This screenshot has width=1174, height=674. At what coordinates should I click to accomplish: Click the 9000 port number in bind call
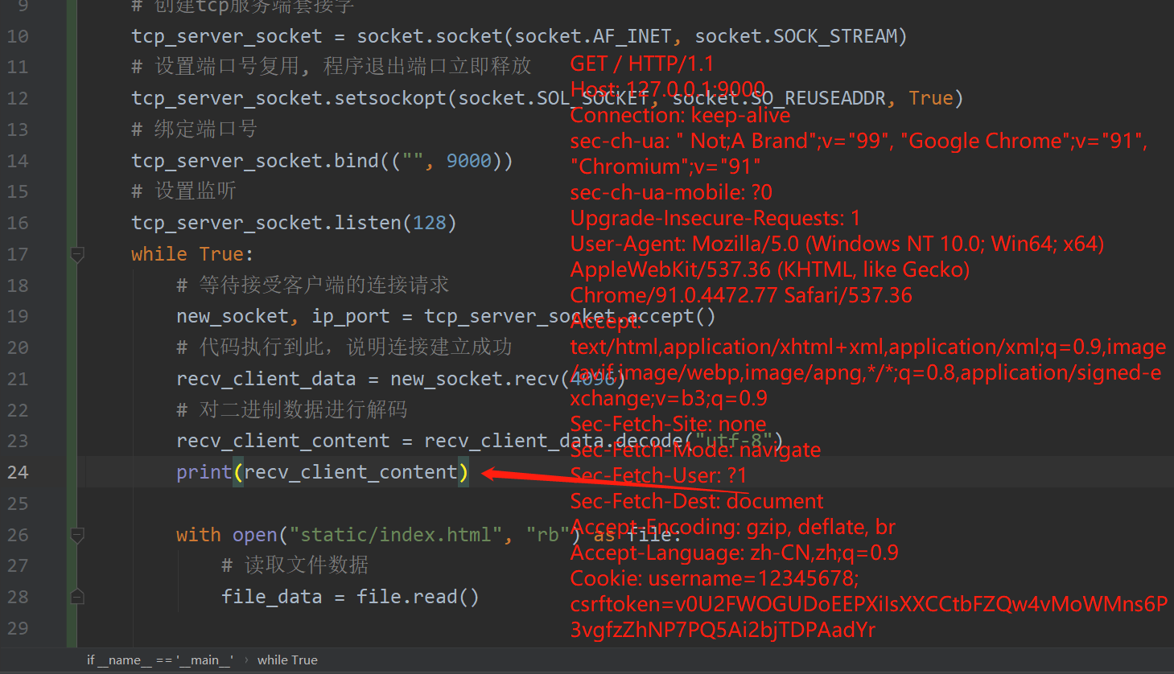(x=469, y=161)
